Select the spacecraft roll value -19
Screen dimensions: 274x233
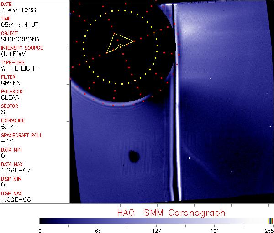pos(7,141)
